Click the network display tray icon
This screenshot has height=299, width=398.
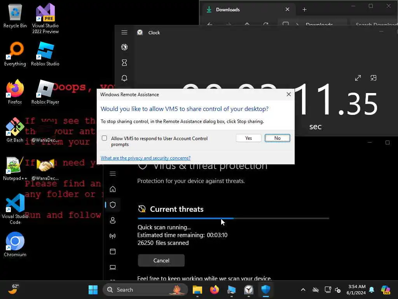click(x=328, y=290)
